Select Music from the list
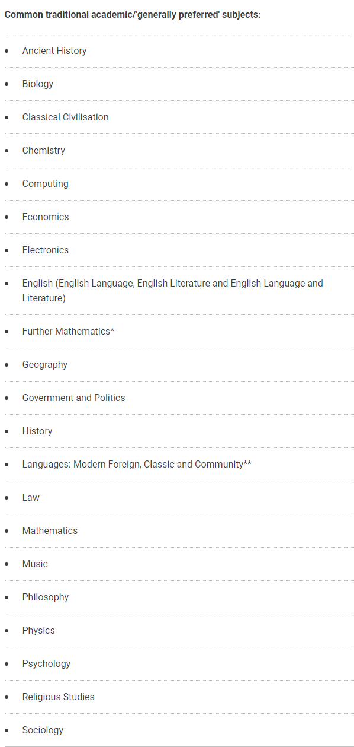Viewport: 354px width, 747px height. tap(35, 564)
